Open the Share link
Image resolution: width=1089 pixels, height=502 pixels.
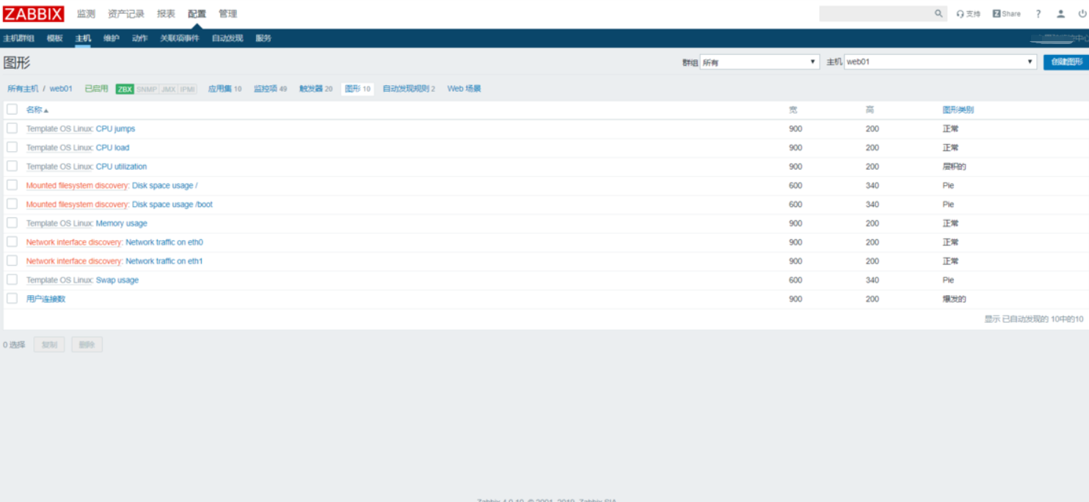1007,14
